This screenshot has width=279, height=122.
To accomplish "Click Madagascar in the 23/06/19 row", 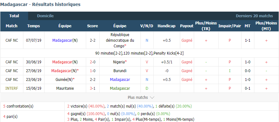I will pos(120,80).
